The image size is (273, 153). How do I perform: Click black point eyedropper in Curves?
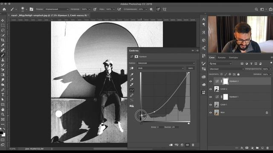pyautogui.click(x=132, y=74)
